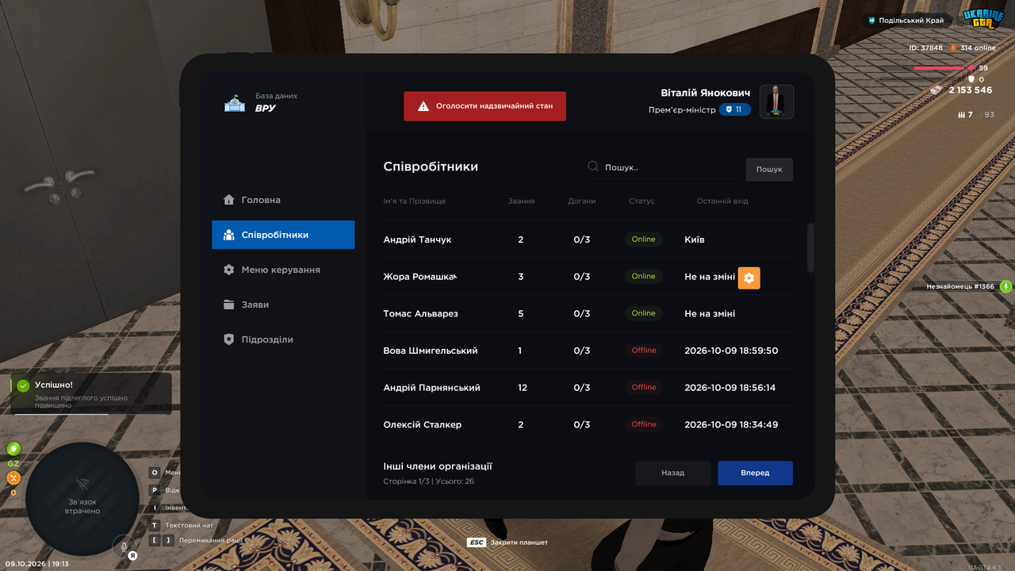This screenshot has height=571, width=1015.
Task: Click the employee list vertical scrollbar
Action: tap(810, 247)
